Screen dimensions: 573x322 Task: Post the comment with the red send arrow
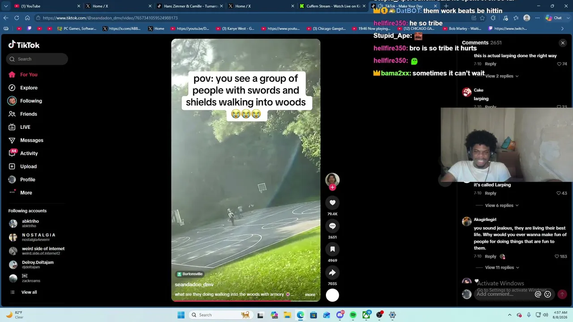point(562,294)
